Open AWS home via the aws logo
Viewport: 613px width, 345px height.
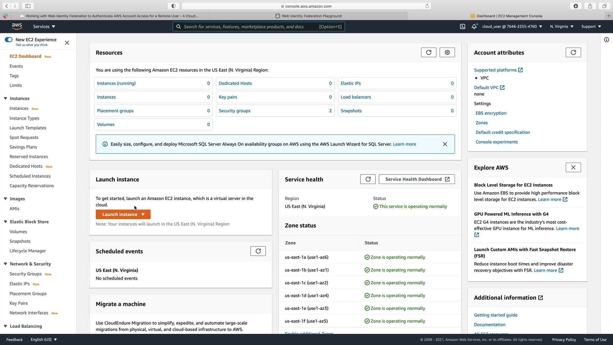click(x=17, y=26)
